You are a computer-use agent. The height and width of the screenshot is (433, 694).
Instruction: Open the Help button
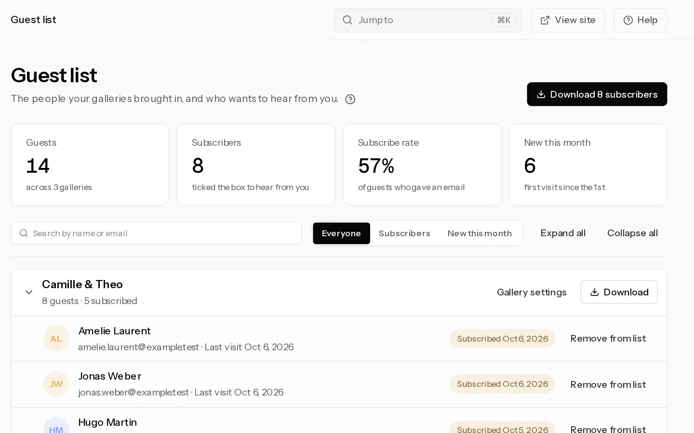(640, 20)
